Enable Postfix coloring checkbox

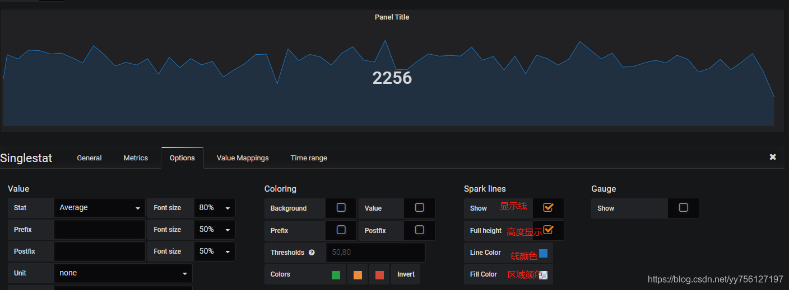coord(419,230)
